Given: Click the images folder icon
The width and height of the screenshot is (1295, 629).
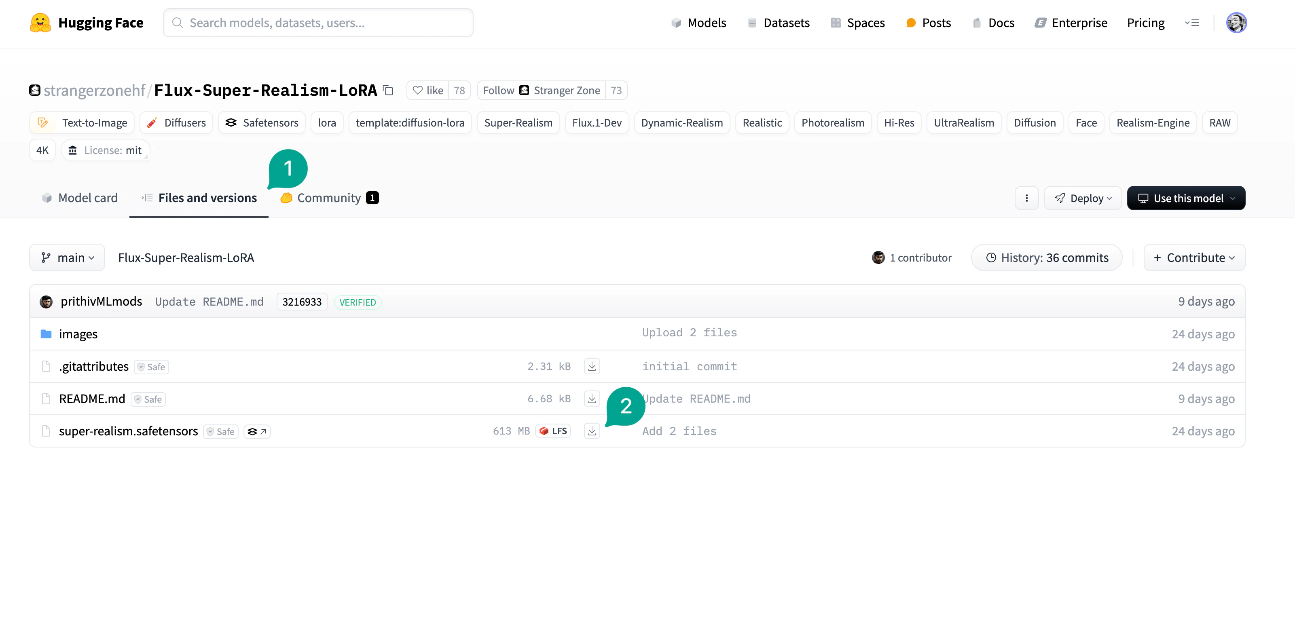Looking at the screenshot, I should tap(46, 333).
